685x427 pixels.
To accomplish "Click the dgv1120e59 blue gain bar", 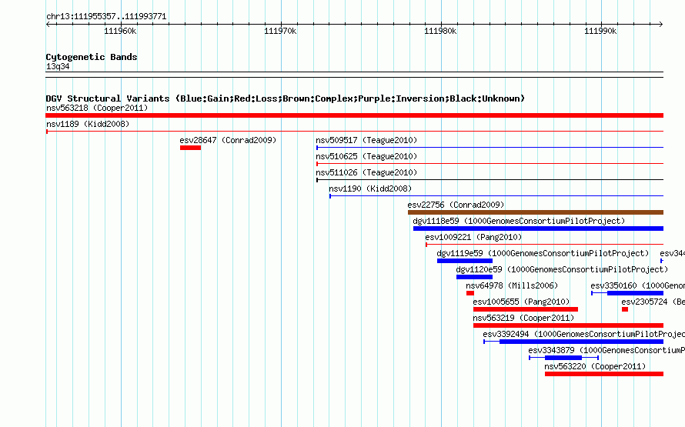I will [474, 277].
